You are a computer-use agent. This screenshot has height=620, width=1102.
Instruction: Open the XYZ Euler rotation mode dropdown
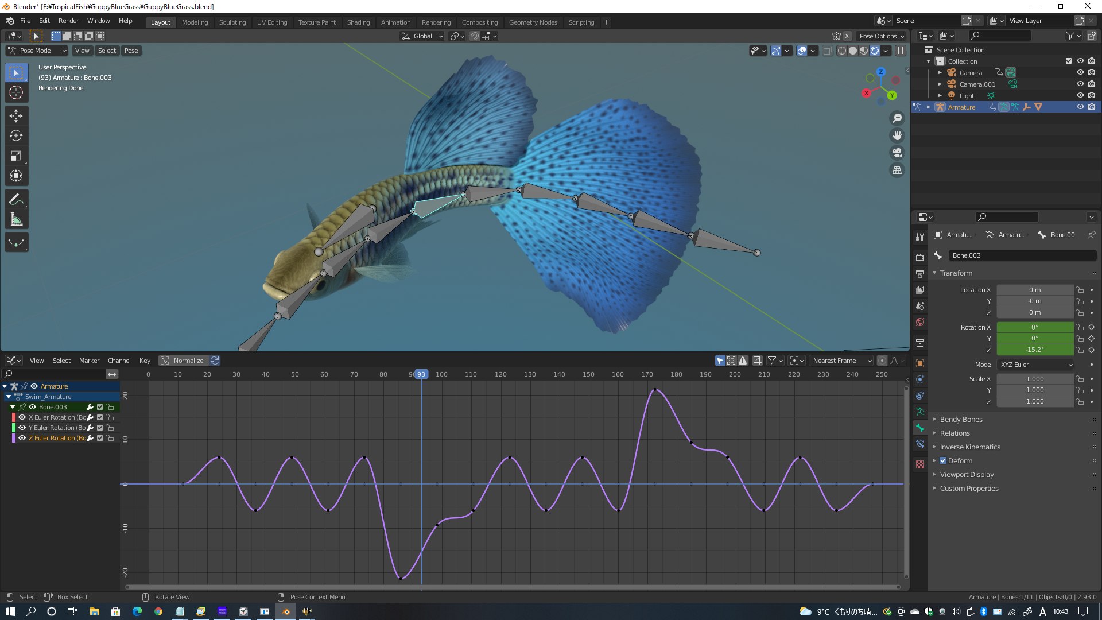coord(1035,365)
